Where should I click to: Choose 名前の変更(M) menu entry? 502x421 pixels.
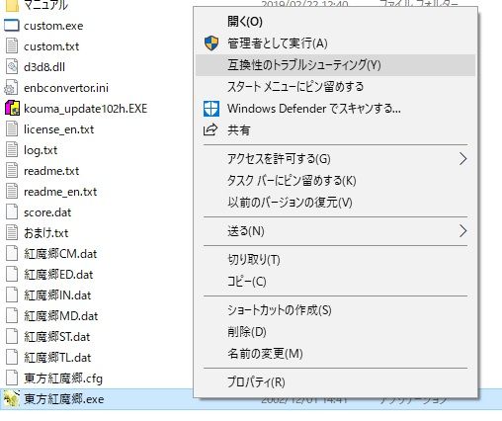[x=335, y=354]
